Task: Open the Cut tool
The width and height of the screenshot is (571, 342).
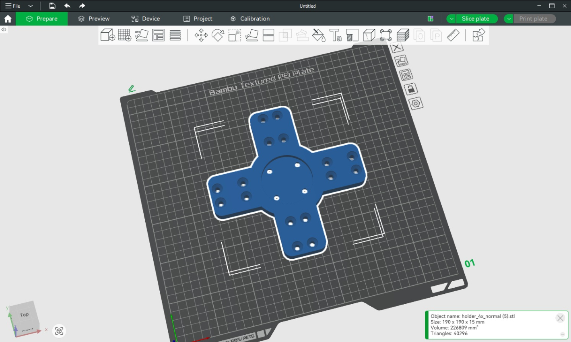Action: 268,35
